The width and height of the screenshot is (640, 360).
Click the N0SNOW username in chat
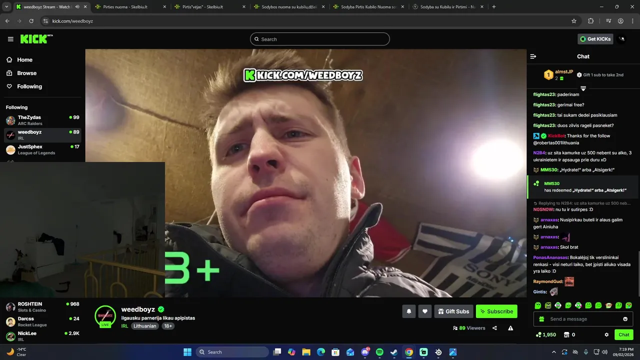point(543,209)
